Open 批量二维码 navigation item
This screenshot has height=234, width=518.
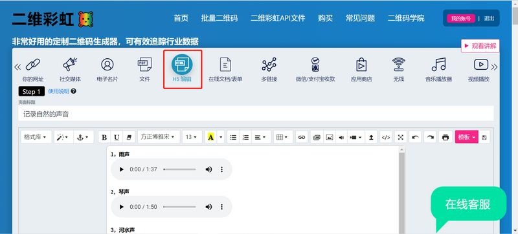click(x=220, y=18)
